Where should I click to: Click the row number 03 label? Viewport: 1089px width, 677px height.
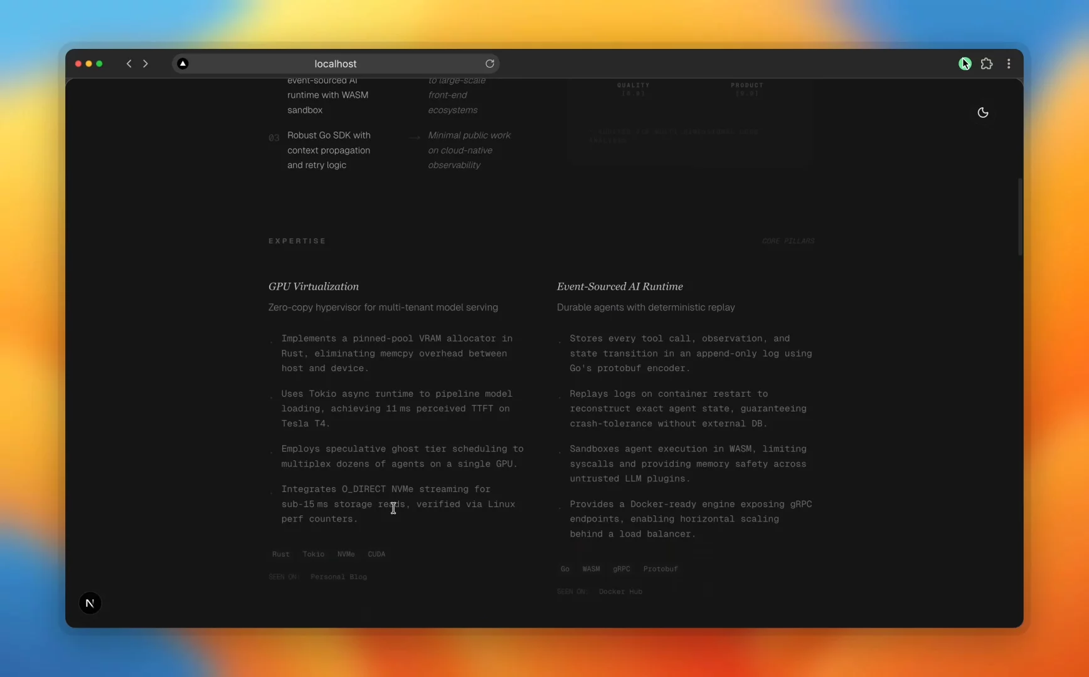[x=274, y=138]
